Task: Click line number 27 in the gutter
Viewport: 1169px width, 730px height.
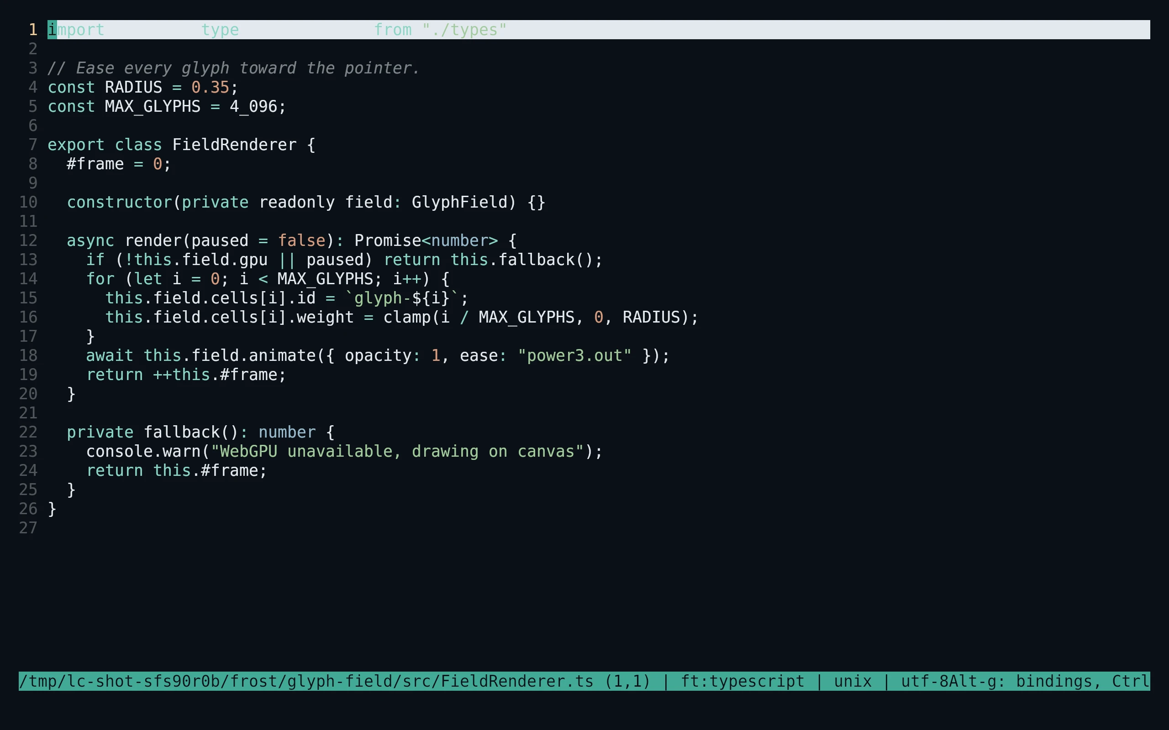Action: click(x=28, y=528)
